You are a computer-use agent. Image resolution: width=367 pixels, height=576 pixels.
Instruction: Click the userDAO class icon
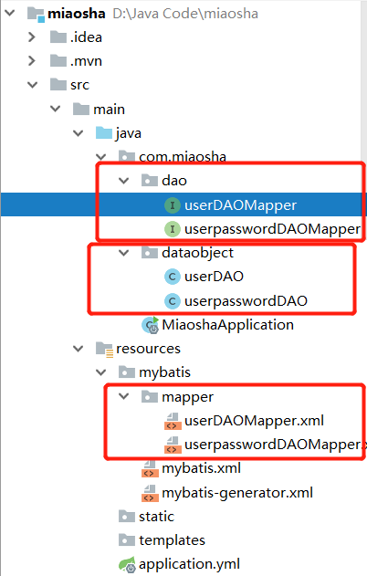click(172, 277)
